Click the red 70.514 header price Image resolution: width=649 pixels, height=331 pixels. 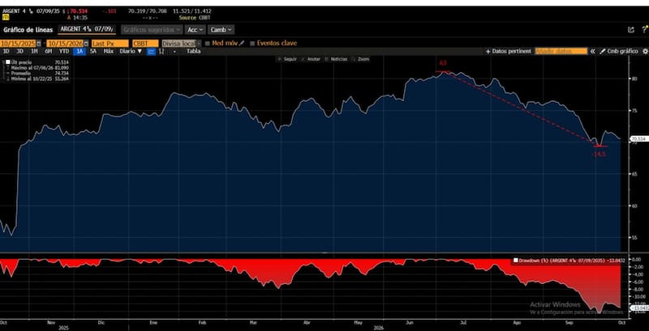tap(79, 11)
